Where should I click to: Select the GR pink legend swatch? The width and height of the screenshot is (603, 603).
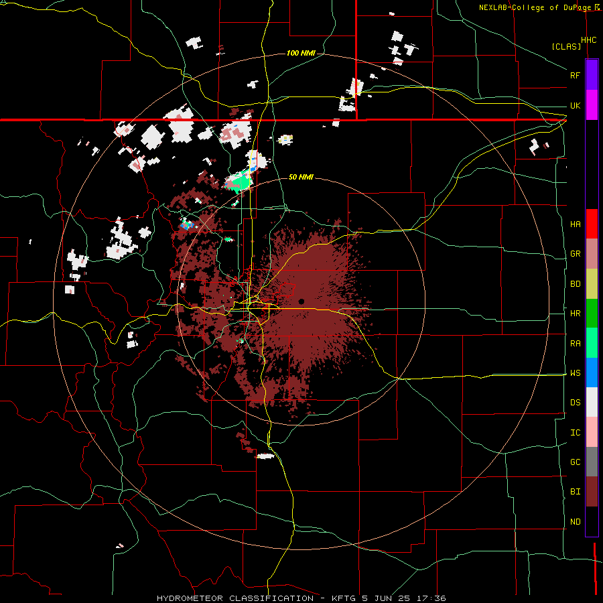[x=592, y=254]
